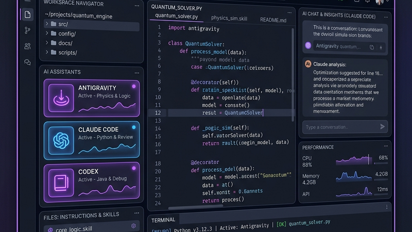
Task: Open the collaborators people icon
Action: point(27,46)
